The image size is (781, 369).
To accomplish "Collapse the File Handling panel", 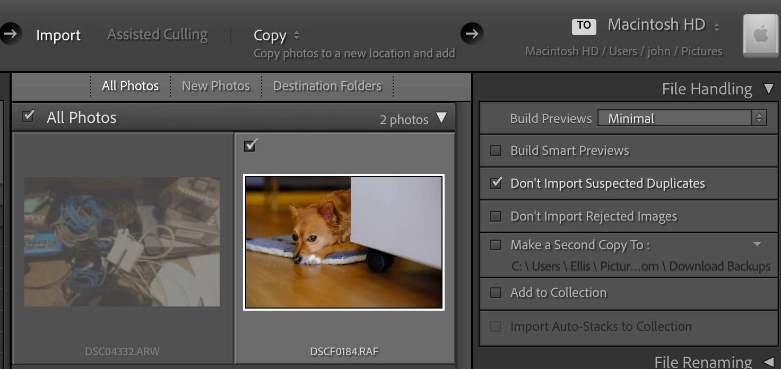I will (x=769, y=89).
